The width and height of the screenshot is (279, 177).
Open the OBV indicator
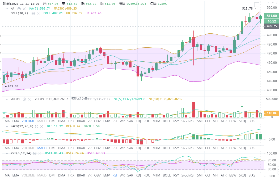tap(97, 121)
